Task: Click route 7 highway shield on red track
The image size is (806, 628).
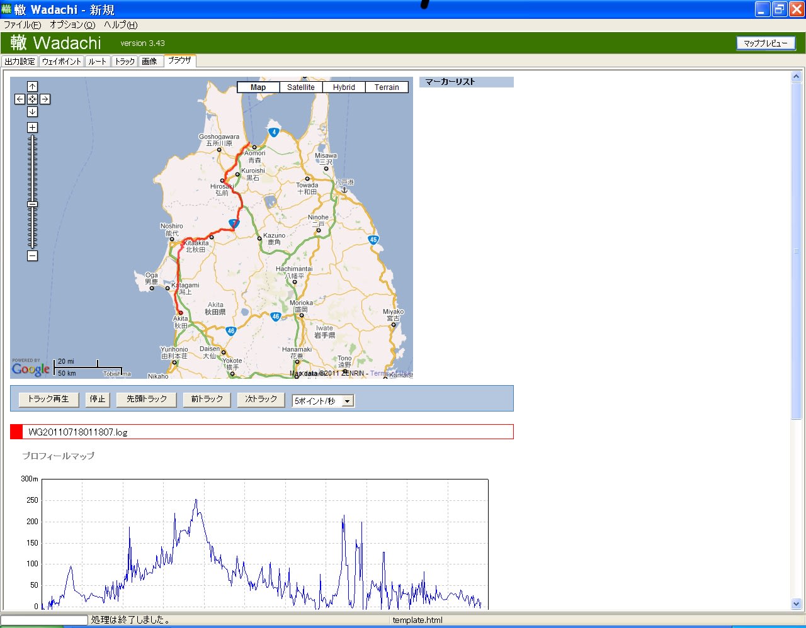Action: (234, 223)
